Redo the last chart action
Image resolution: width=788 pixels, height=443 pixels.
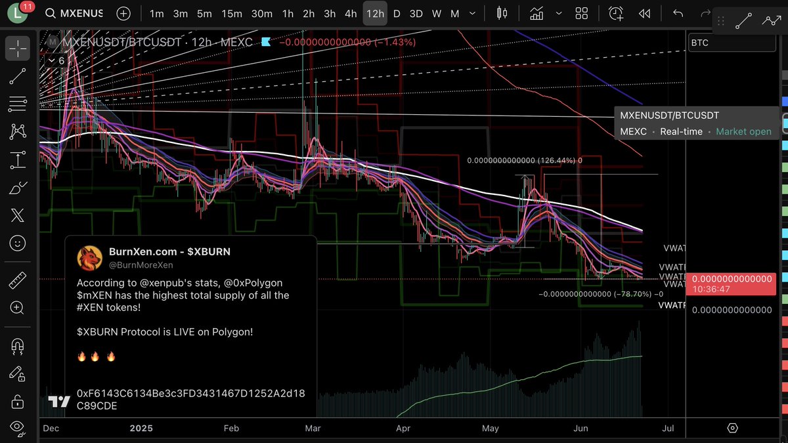705,13
